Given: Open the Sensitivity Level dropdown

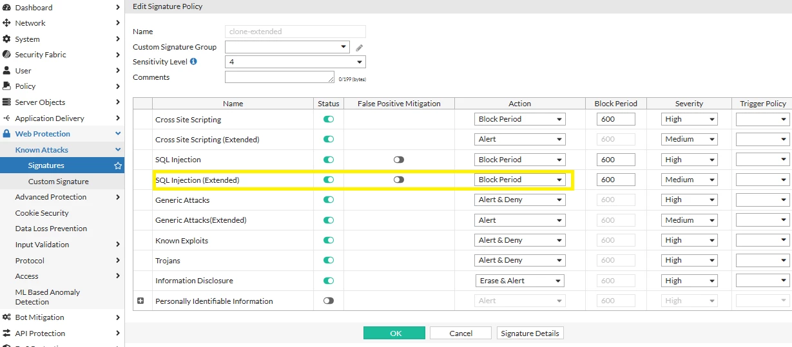Looking at the screenshot, I should pos(295,62).
